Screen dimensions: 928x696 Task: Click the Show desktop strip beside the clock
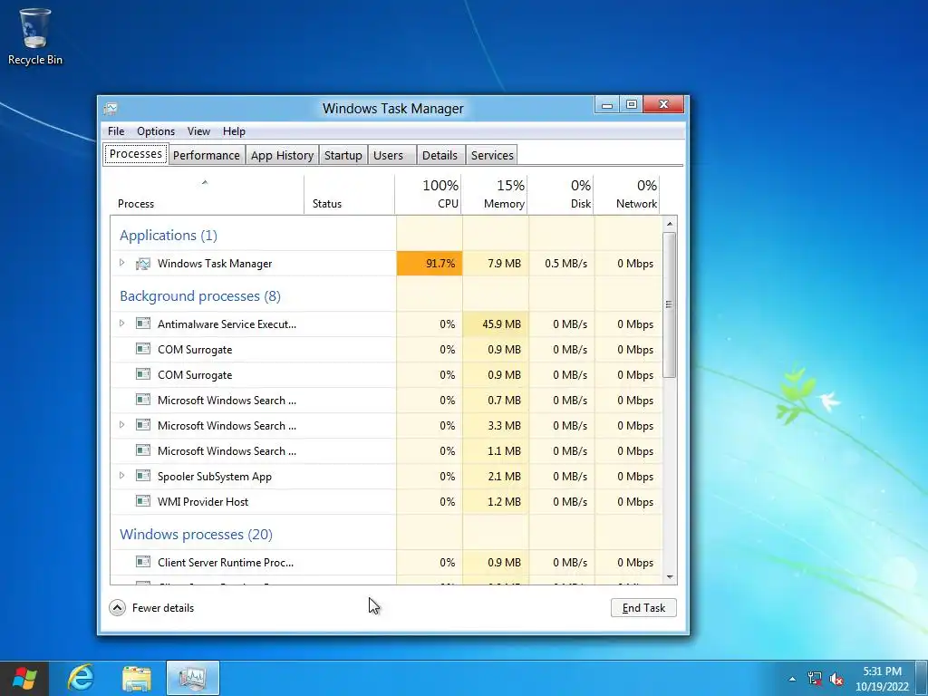(x=923, y=679)
